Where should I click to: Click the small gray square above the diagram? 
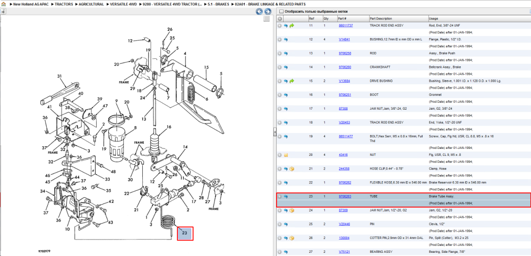click(x=267, y=19)
